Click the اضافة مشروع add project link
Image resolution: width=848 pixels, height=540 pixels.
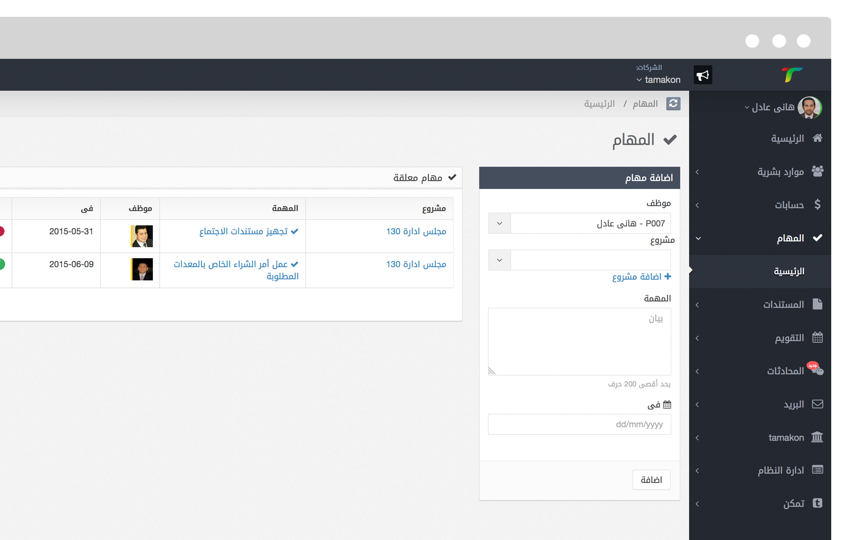[641, 277]
